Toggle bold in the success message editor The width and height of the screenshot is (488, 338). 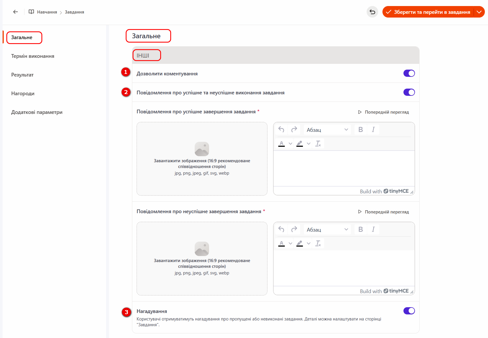click(360, 130)
